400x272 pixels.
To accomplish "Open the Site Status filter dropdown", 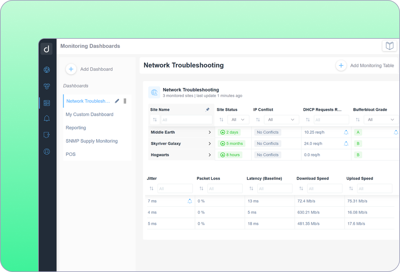I will (x=238, y=120).
